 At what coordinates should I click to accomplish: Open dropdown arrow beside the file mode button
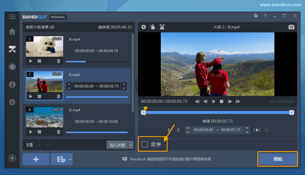70,159
